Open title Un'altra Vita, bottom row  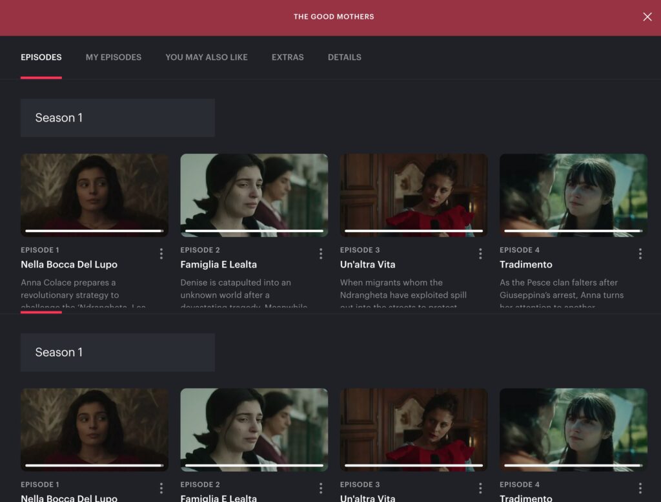point(367,497)
